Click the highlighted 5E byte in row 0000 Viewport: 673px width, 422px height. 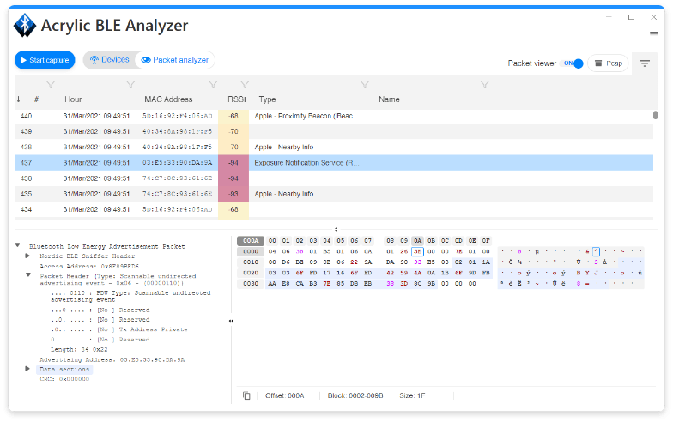[x=417, y=252]
